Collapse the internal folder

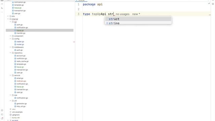[x=8, y=19]
